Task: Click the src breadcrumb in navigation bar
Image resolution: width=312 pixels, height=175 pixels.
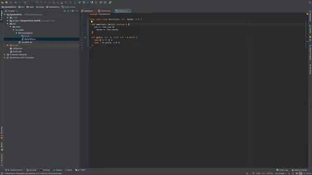Action: click(x=21, y=7)
